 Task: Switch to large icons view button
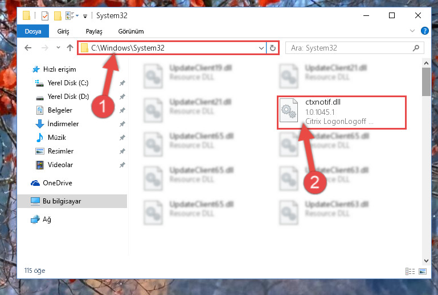coord(423,271)
